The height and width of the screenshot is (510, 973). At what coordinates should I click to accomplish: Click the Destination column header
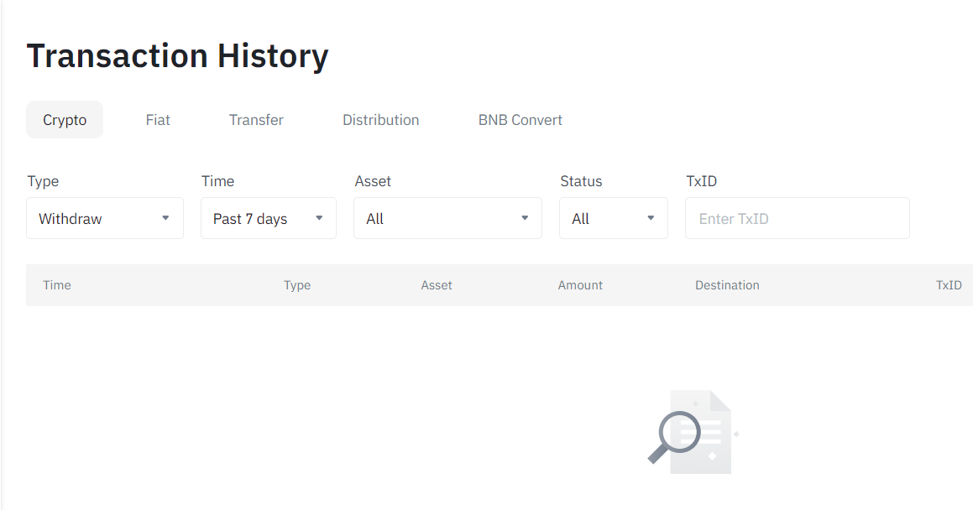(727, 285)
